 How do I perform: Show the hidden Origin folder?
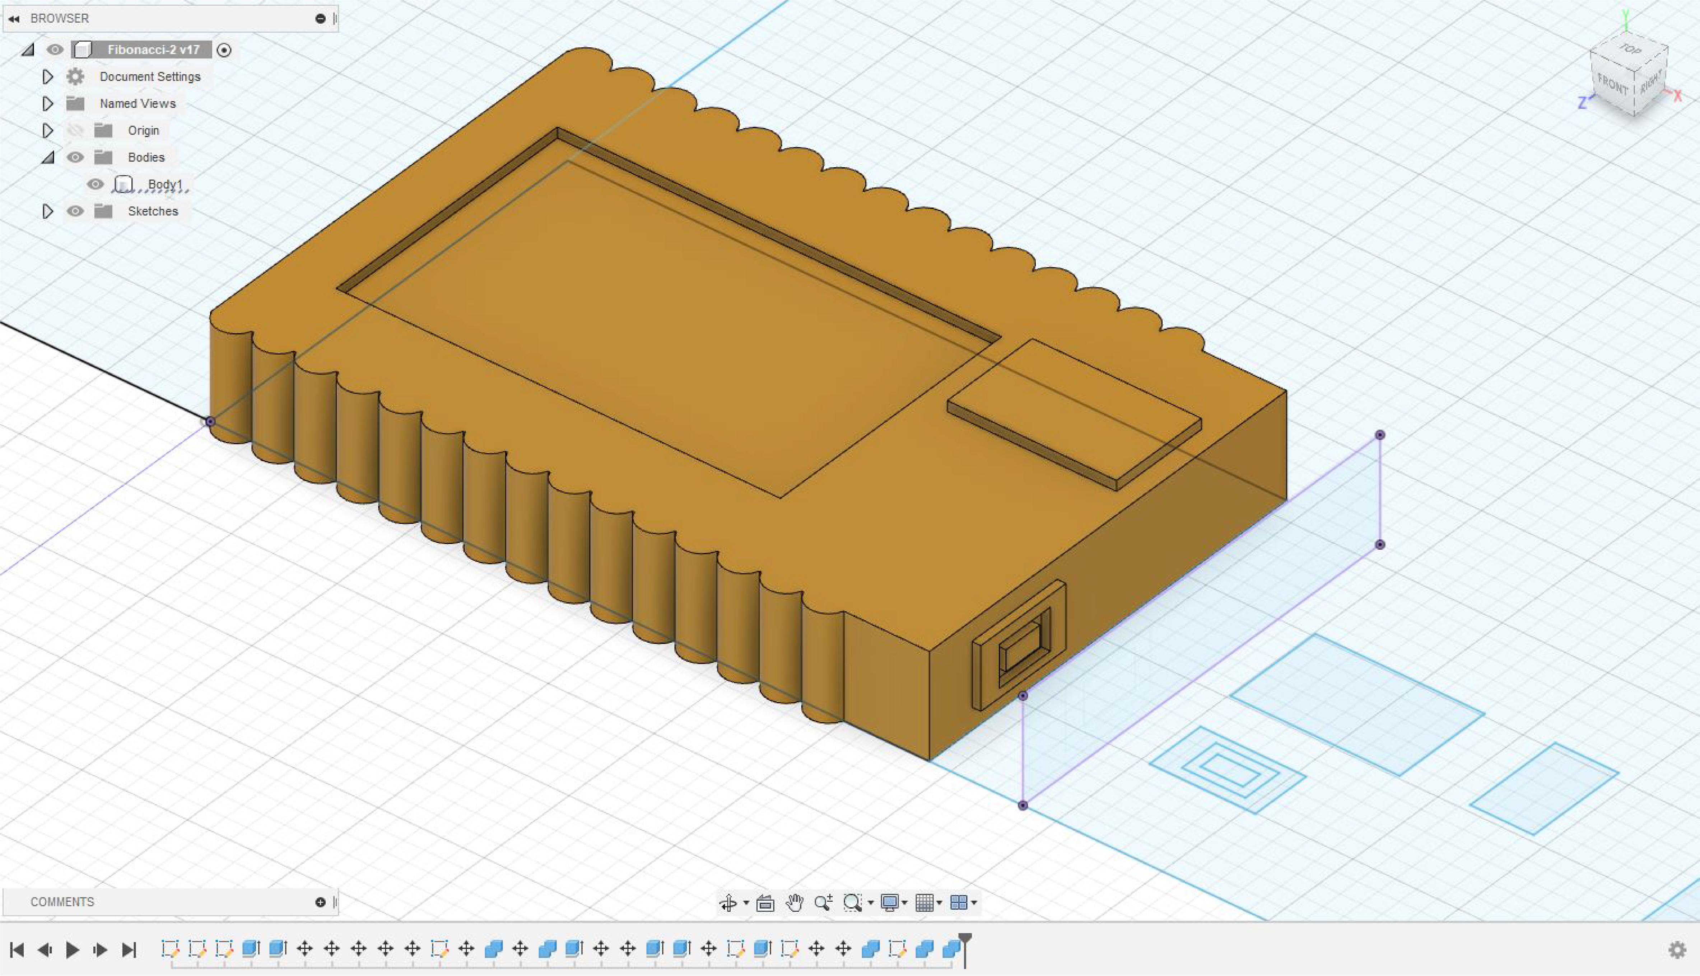click(75, 130)
